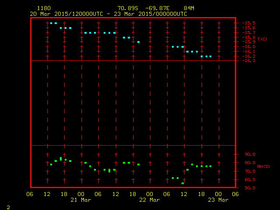Viewport: 280px width, 210px height.
Task: Select the latitude value 70.89S
Action: (127, 8)
